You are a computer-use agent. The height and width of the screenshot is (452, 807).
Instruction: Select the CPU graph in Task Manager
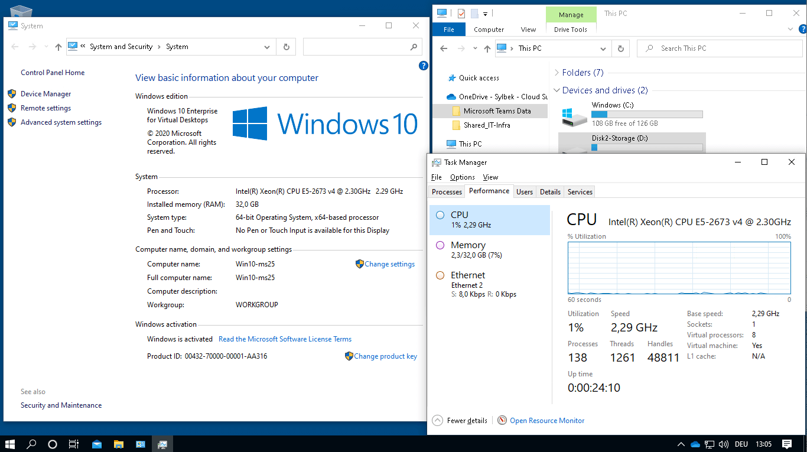click(490, 219)
